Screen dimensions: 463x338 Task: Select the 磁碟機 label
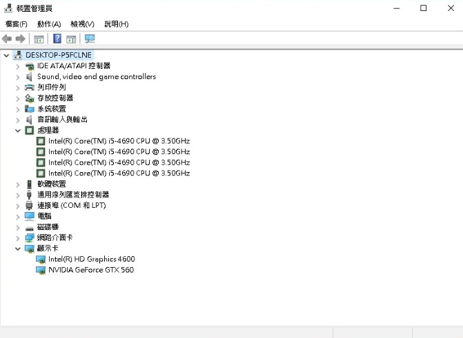[48, 227]
